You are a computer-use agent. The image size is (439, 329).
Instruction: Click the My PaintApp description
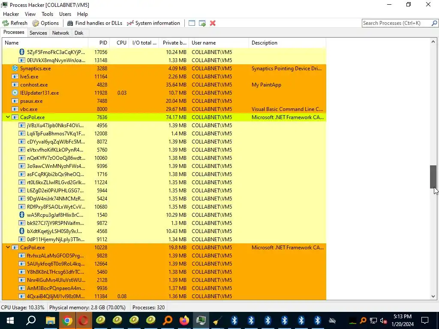point(266,85)
